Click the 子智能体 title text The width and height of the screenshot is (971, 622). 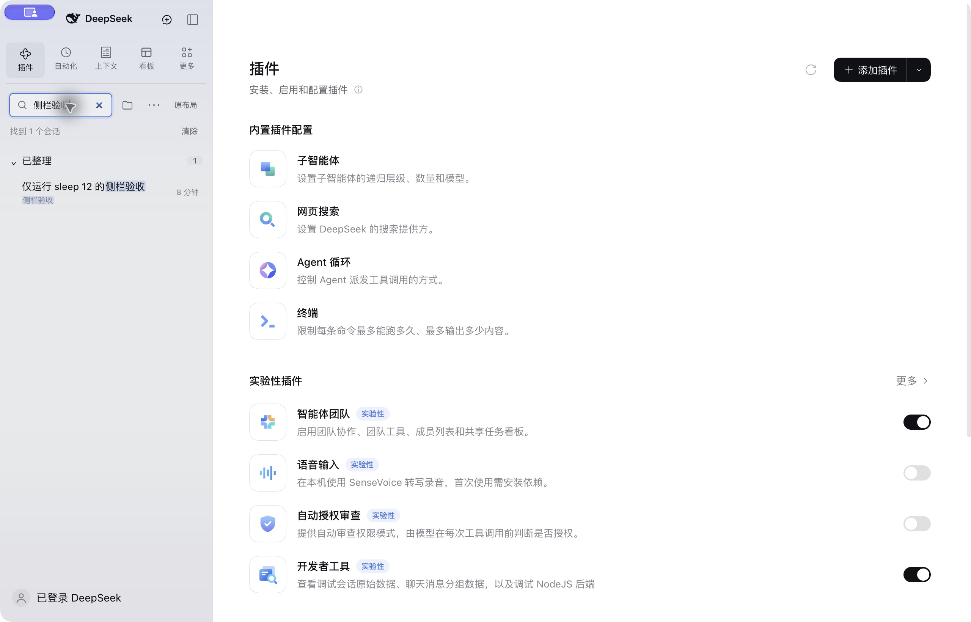point(318,161)
